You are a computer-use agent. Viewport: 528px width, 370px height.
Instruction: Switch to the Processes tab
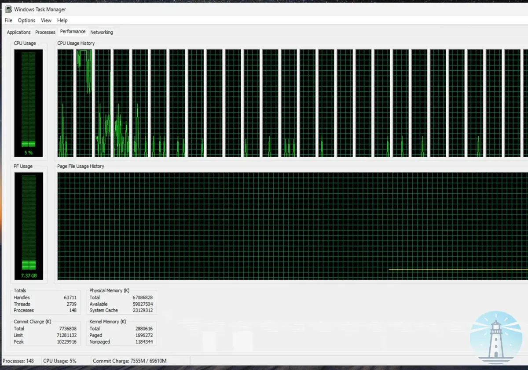tap(45, 32)
